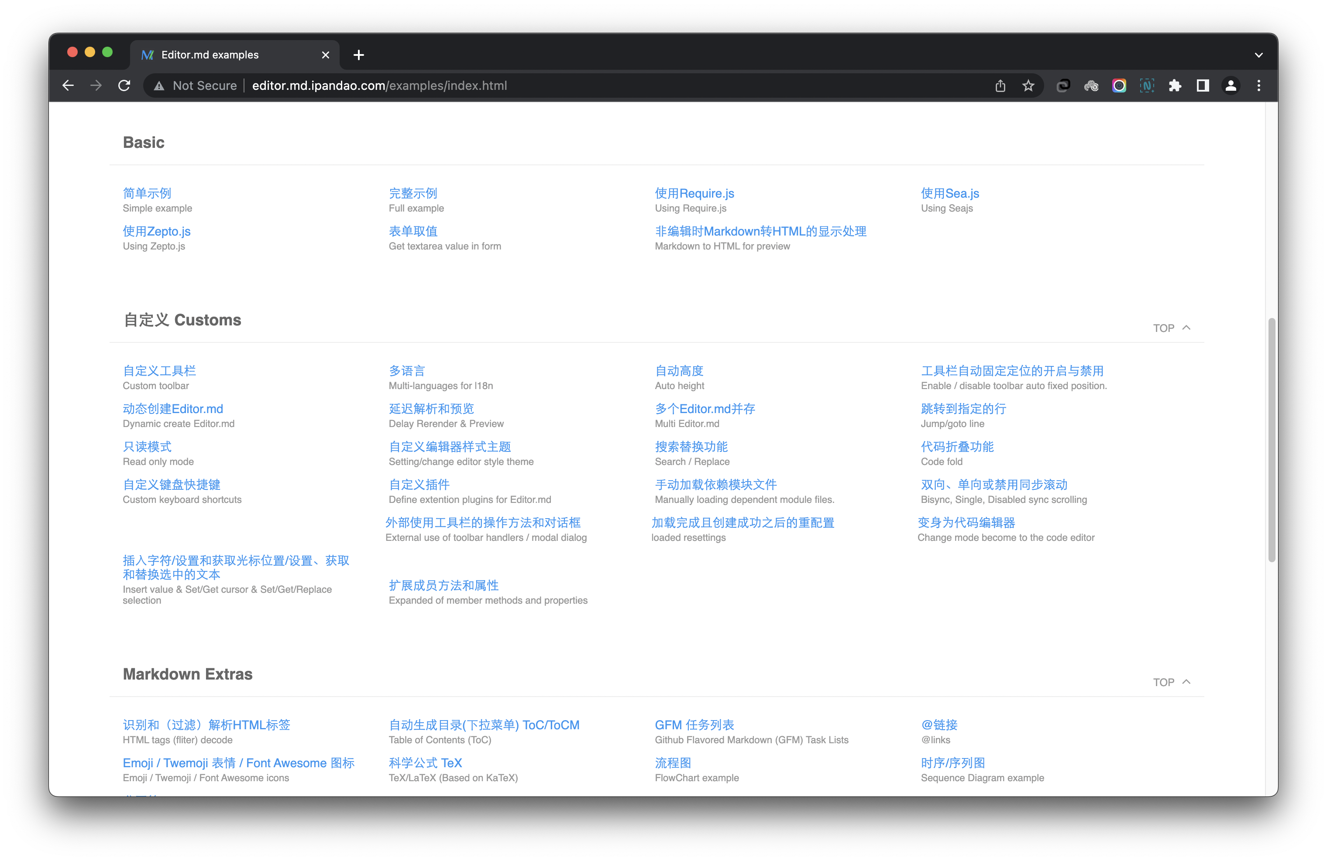
Task: Click the cloud-shaped extension icon
Action: click(x=1091, y=85)
